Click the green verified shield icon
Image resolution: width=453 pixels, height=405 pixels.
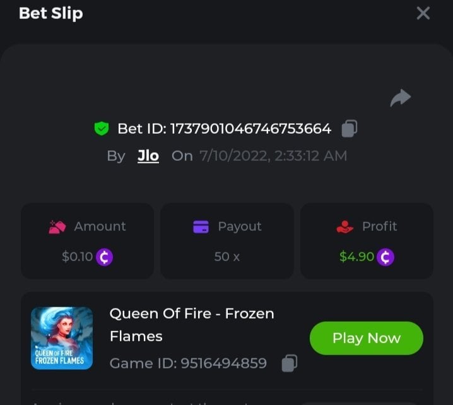pyautogui.click(x=102, y=129)
